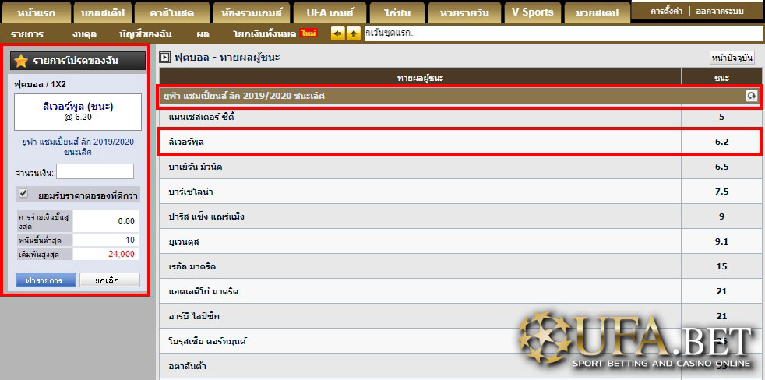Click the อตาลันต้า team name
This screenshot has width=765, height=380.
click(189, 366)
